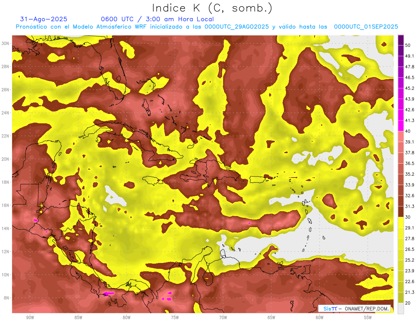Click the colorbar value 50
Image resolution: width=417 pixels, height=322 pixels.
408,45
